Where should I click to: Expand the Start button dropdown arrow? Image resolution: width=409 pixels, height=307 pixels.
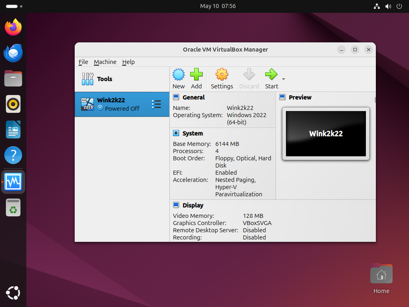pyautogui.click(x=284, y=79)
